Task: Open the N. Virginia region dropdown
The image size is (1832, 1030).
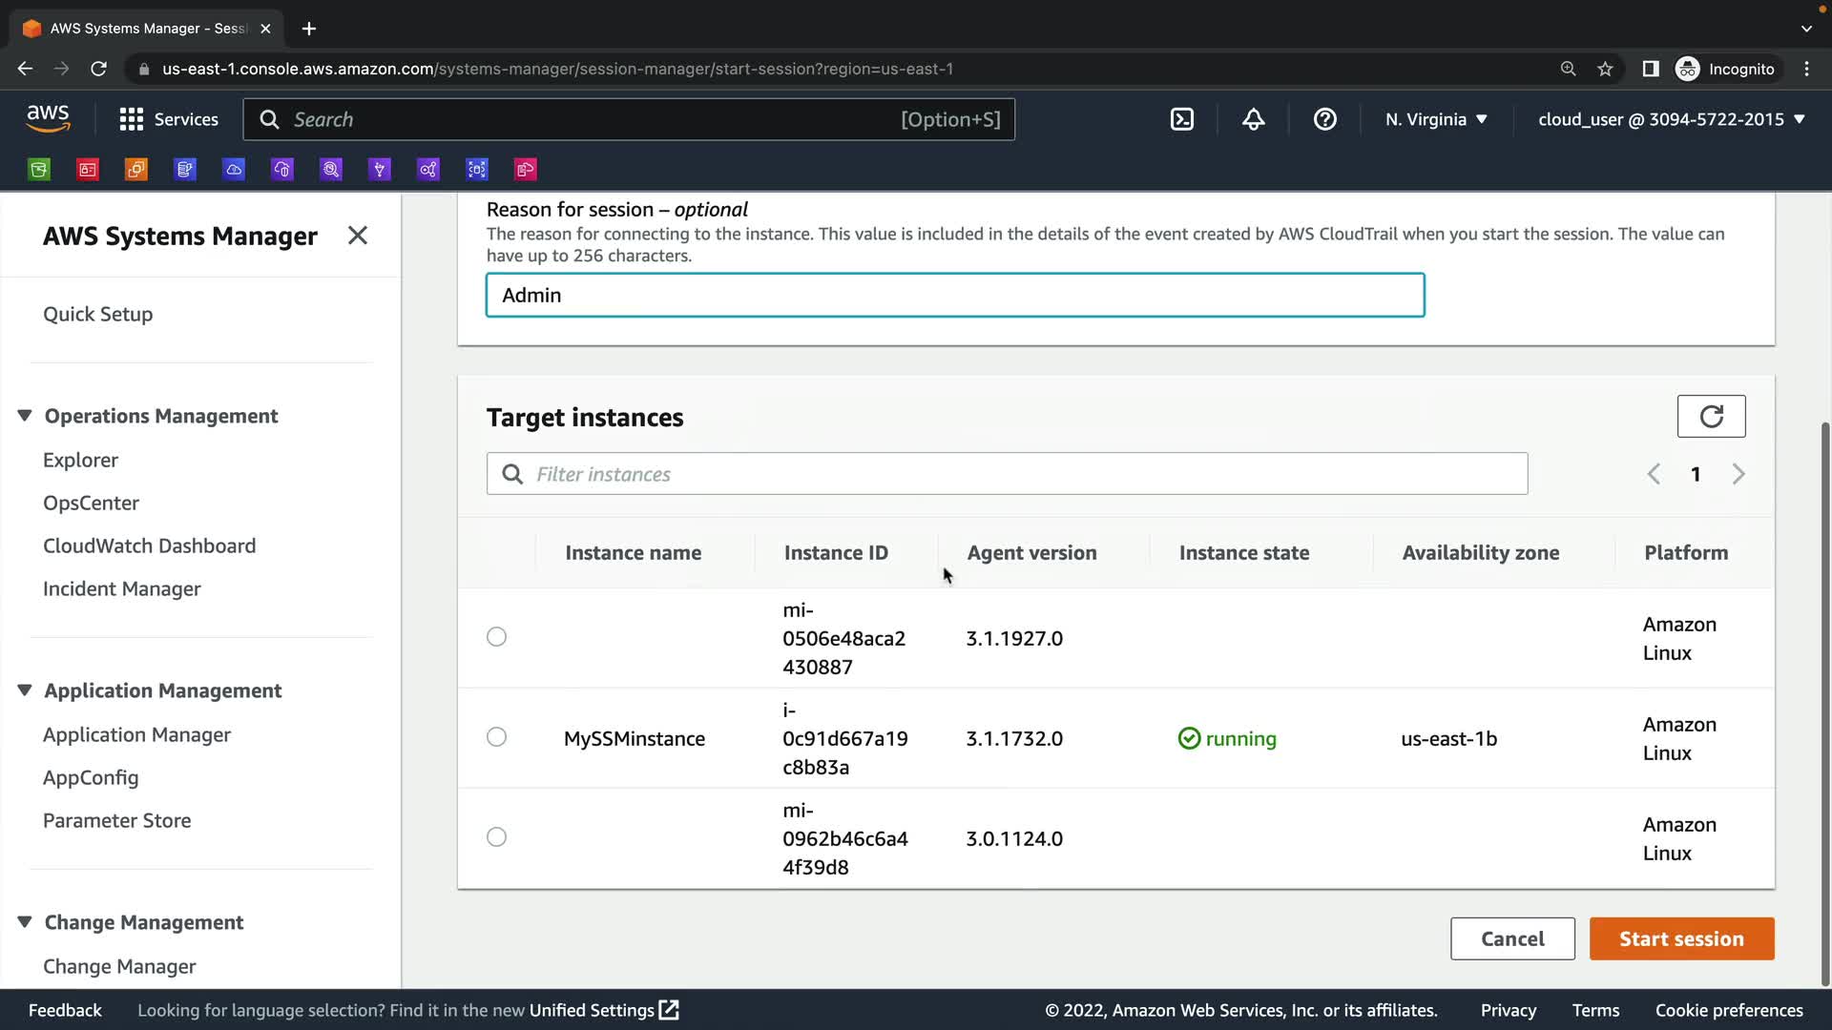Action: (1436, 119)
